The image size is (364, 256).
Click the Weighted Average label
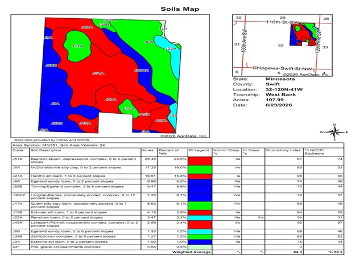point(191,252)
